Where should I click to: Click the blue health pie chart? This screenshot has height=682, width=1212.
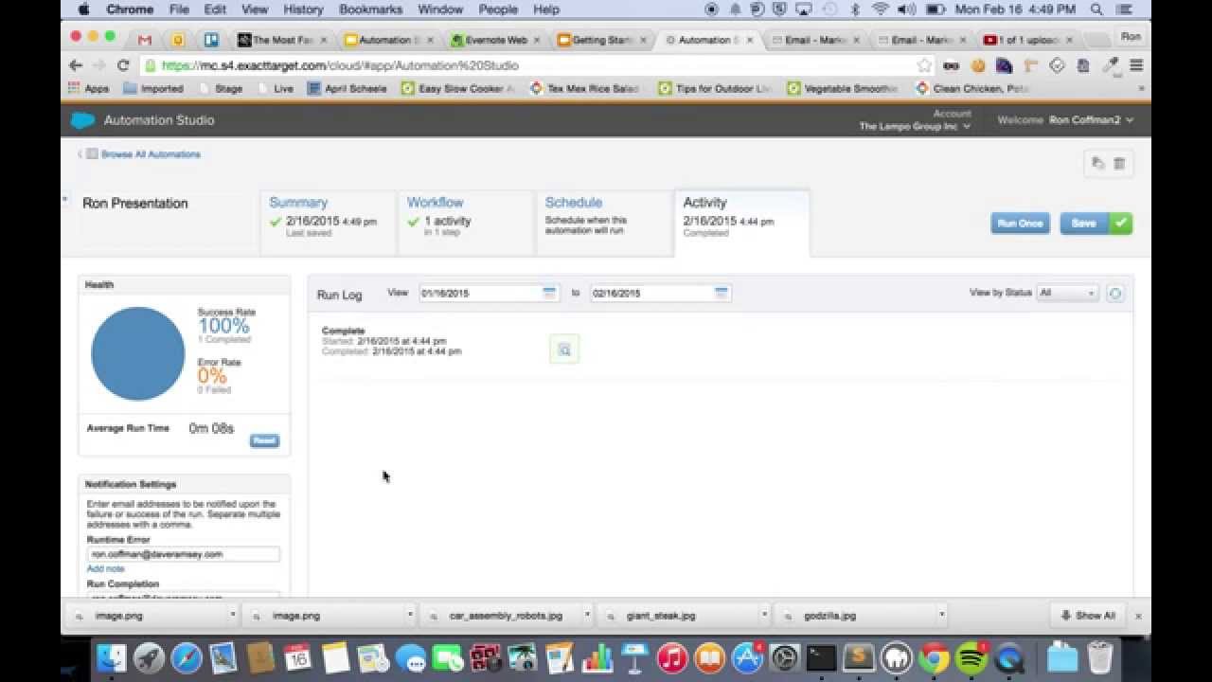[138, 353]
